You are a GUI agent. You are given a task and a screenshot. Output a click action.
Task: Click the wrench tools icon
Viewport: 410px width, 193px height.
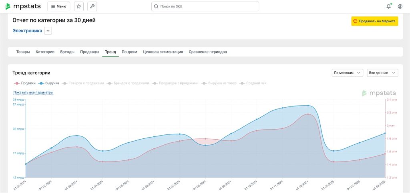92,6
